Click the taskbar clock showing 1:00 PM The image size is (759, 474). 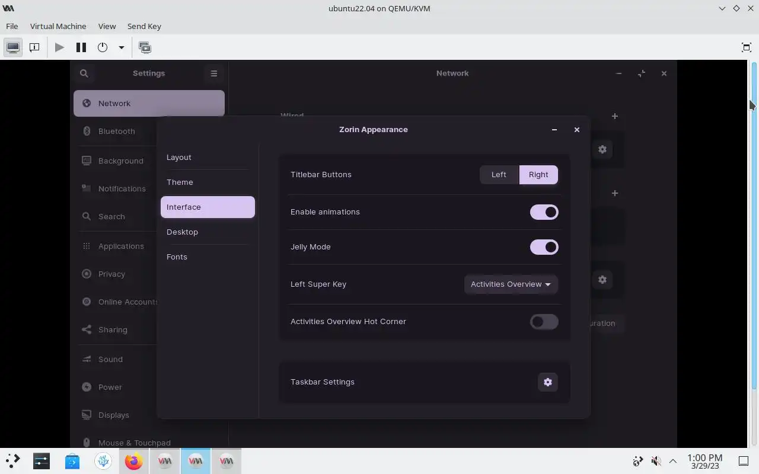tap(704, 461)
